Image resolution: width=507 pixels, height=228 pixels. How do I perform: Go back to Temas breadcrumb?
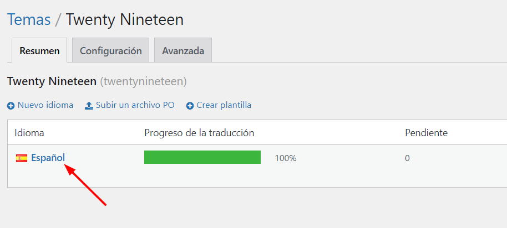tap(29, 19)
